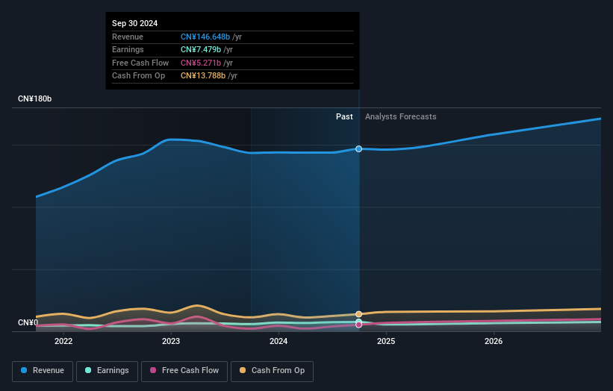Click the Sep 30 2024 tooltip date

click(135, 23)
